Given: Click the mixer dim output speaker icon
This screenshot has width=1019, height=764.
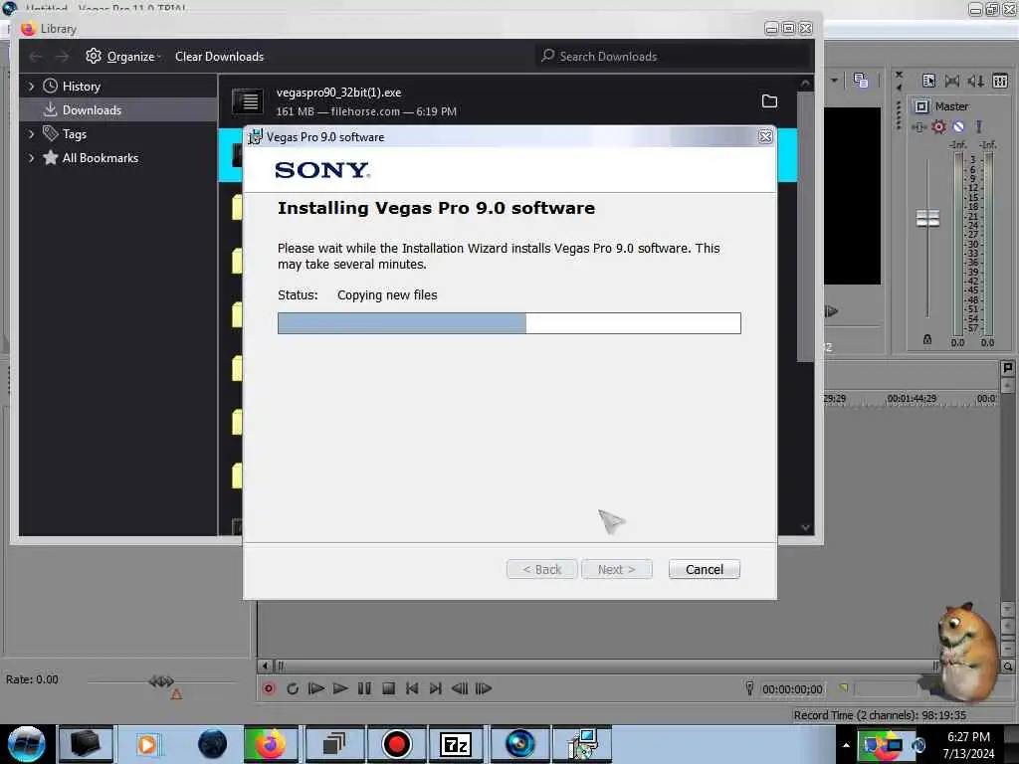Looking at the screenshot, I should [x=975, y=81].
